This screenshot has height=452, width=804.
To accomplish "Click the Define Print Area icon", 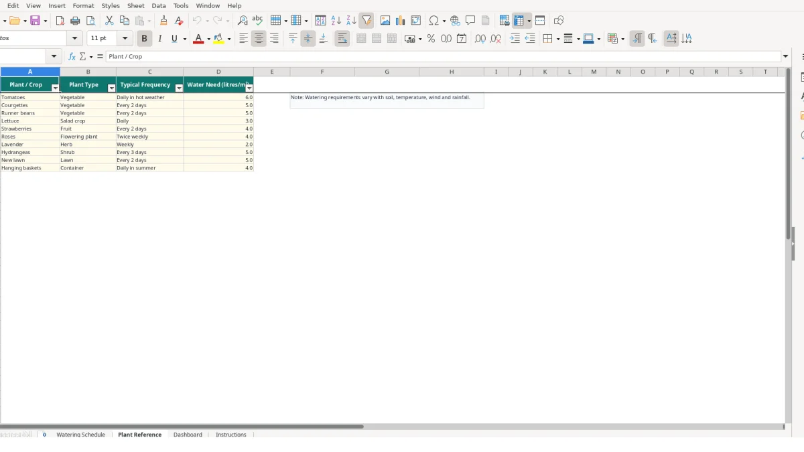I will [505, 21].
